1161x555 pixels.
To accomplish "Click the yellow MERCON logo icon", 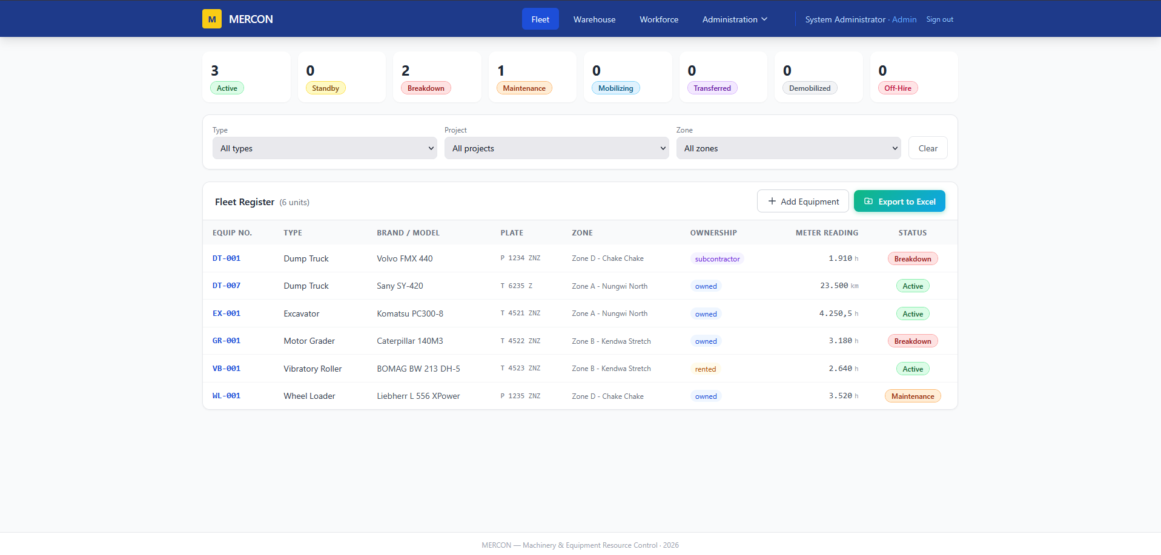I will pos(212,19).
